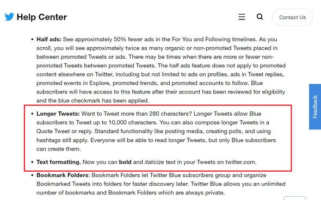The width and height of the screenshot is (321, 200).
Task: Open the blue Feedback side tab
Action: tap(315, 107)
